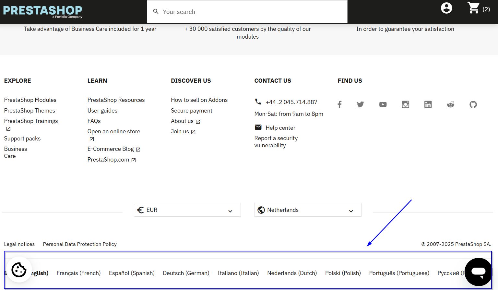Report a security vulnerability

click(276, 142)
